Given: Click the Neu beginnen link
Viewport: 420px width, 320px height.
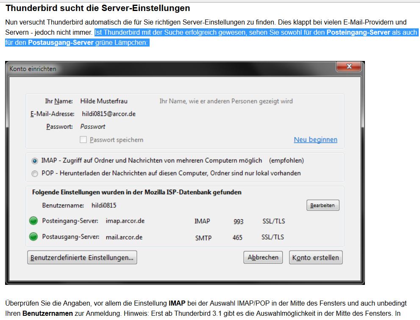Looking at the screenshot, I should pos(316,140).
